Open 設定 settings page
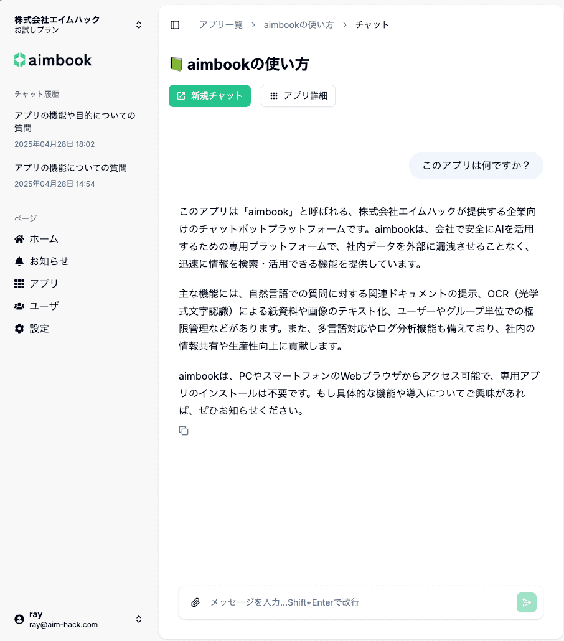 pyautogui.click(x=39, y=329)
